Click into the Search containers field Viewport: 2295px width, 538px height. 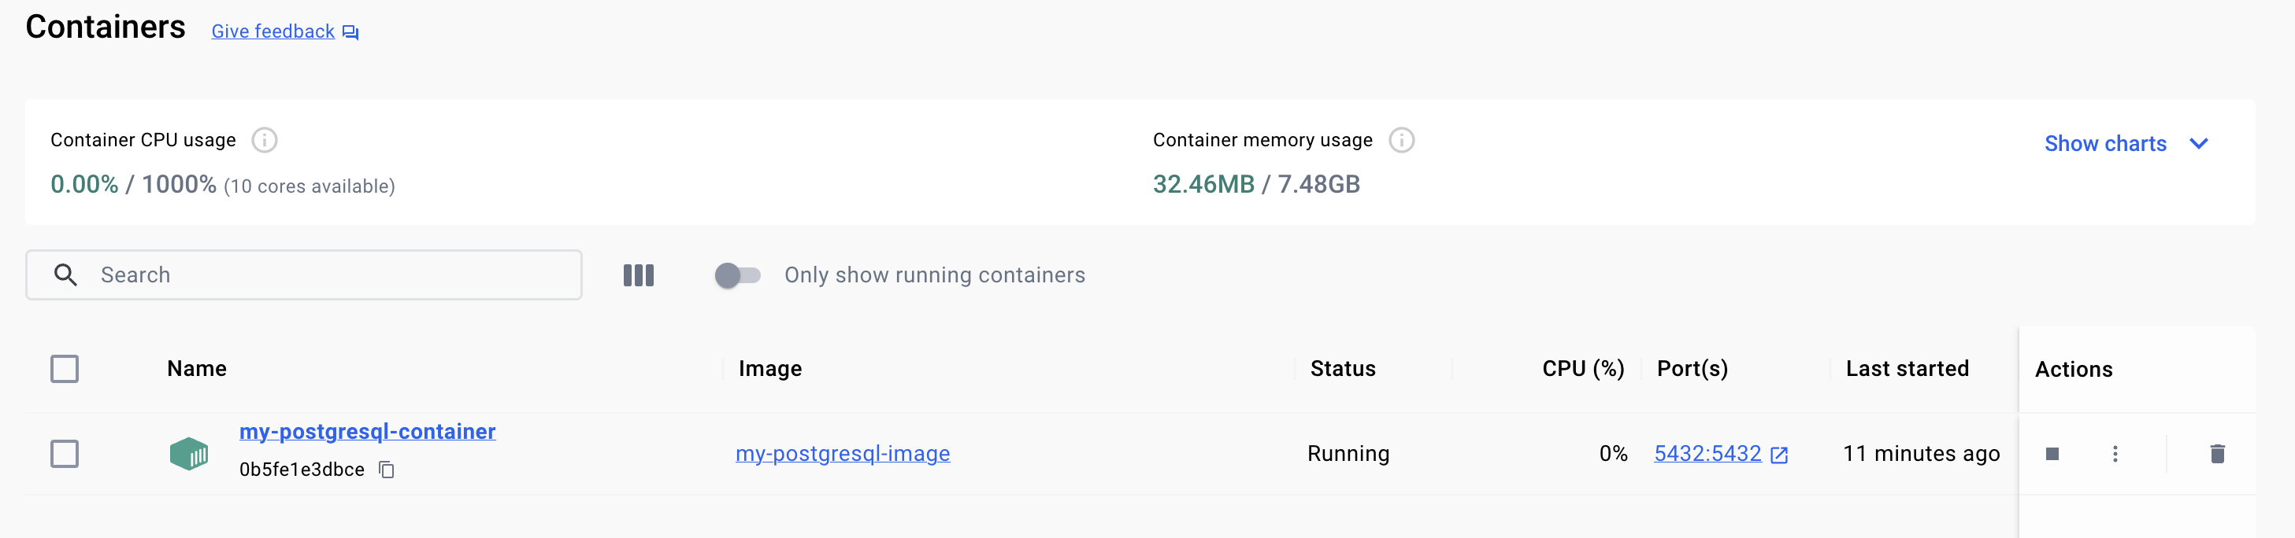(x=304, y=275)
